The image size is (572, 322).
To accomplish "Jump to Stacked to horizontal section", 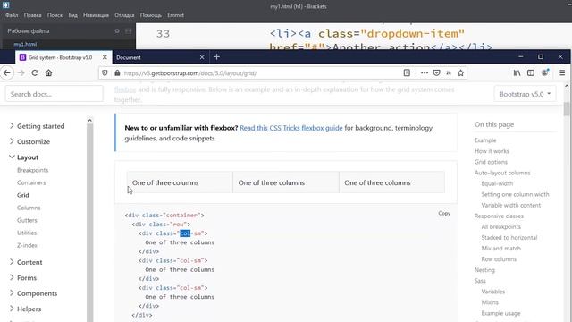I will tap(509, 238).
